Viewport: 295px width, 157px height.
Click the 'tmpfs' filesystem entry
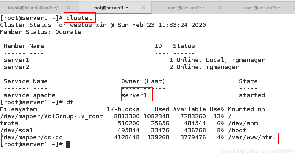9,123
